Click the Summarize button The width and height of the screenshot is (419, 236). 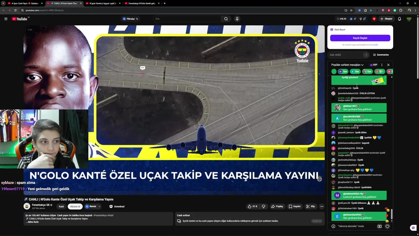(x=381, y=55)
